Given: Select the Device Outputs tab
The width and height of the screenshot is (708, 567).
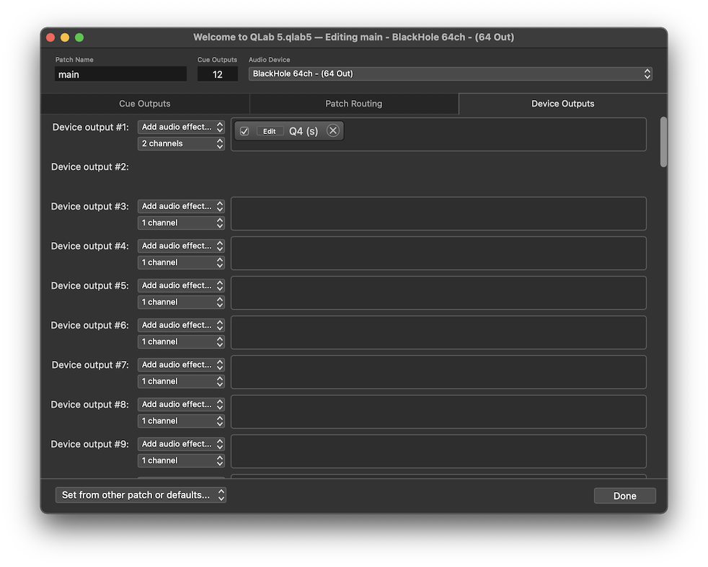Looking at the screenshot, I should coord(562,103).
